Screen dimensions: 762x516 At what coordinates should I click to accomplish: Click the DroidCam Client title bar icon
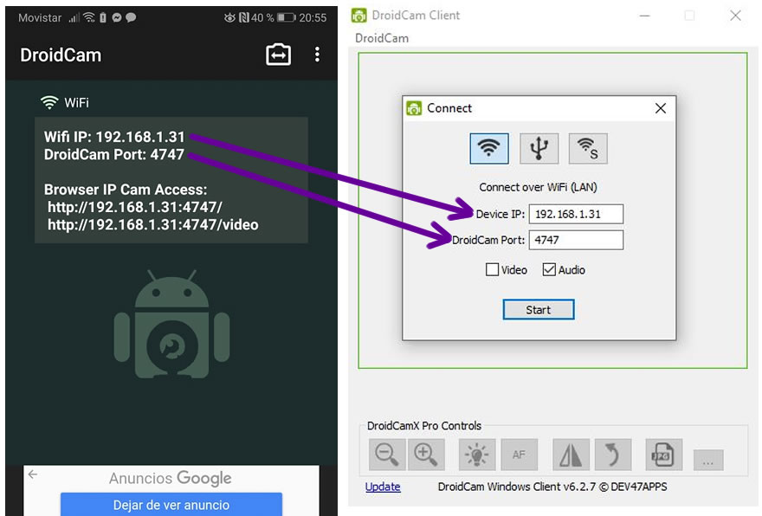click(x=358, y=16)
